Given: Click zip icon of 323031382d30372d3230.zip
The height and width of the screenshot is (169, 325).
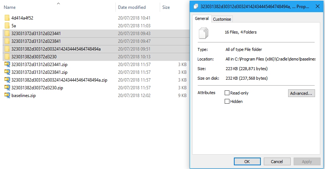Looking at the screenshot, I should click(x=7, y=87).
